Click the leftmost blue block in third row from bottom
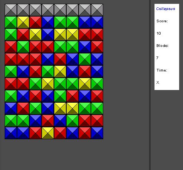The height and width of the screenshot is (170, 183). (x=11, y=108)
